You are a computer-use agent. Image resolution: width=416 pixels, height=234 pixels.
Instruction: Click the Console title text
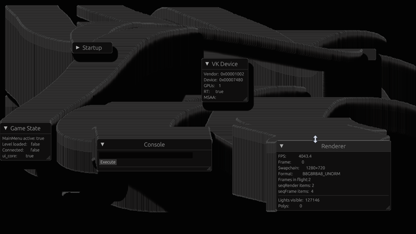(x=154, y=144)
